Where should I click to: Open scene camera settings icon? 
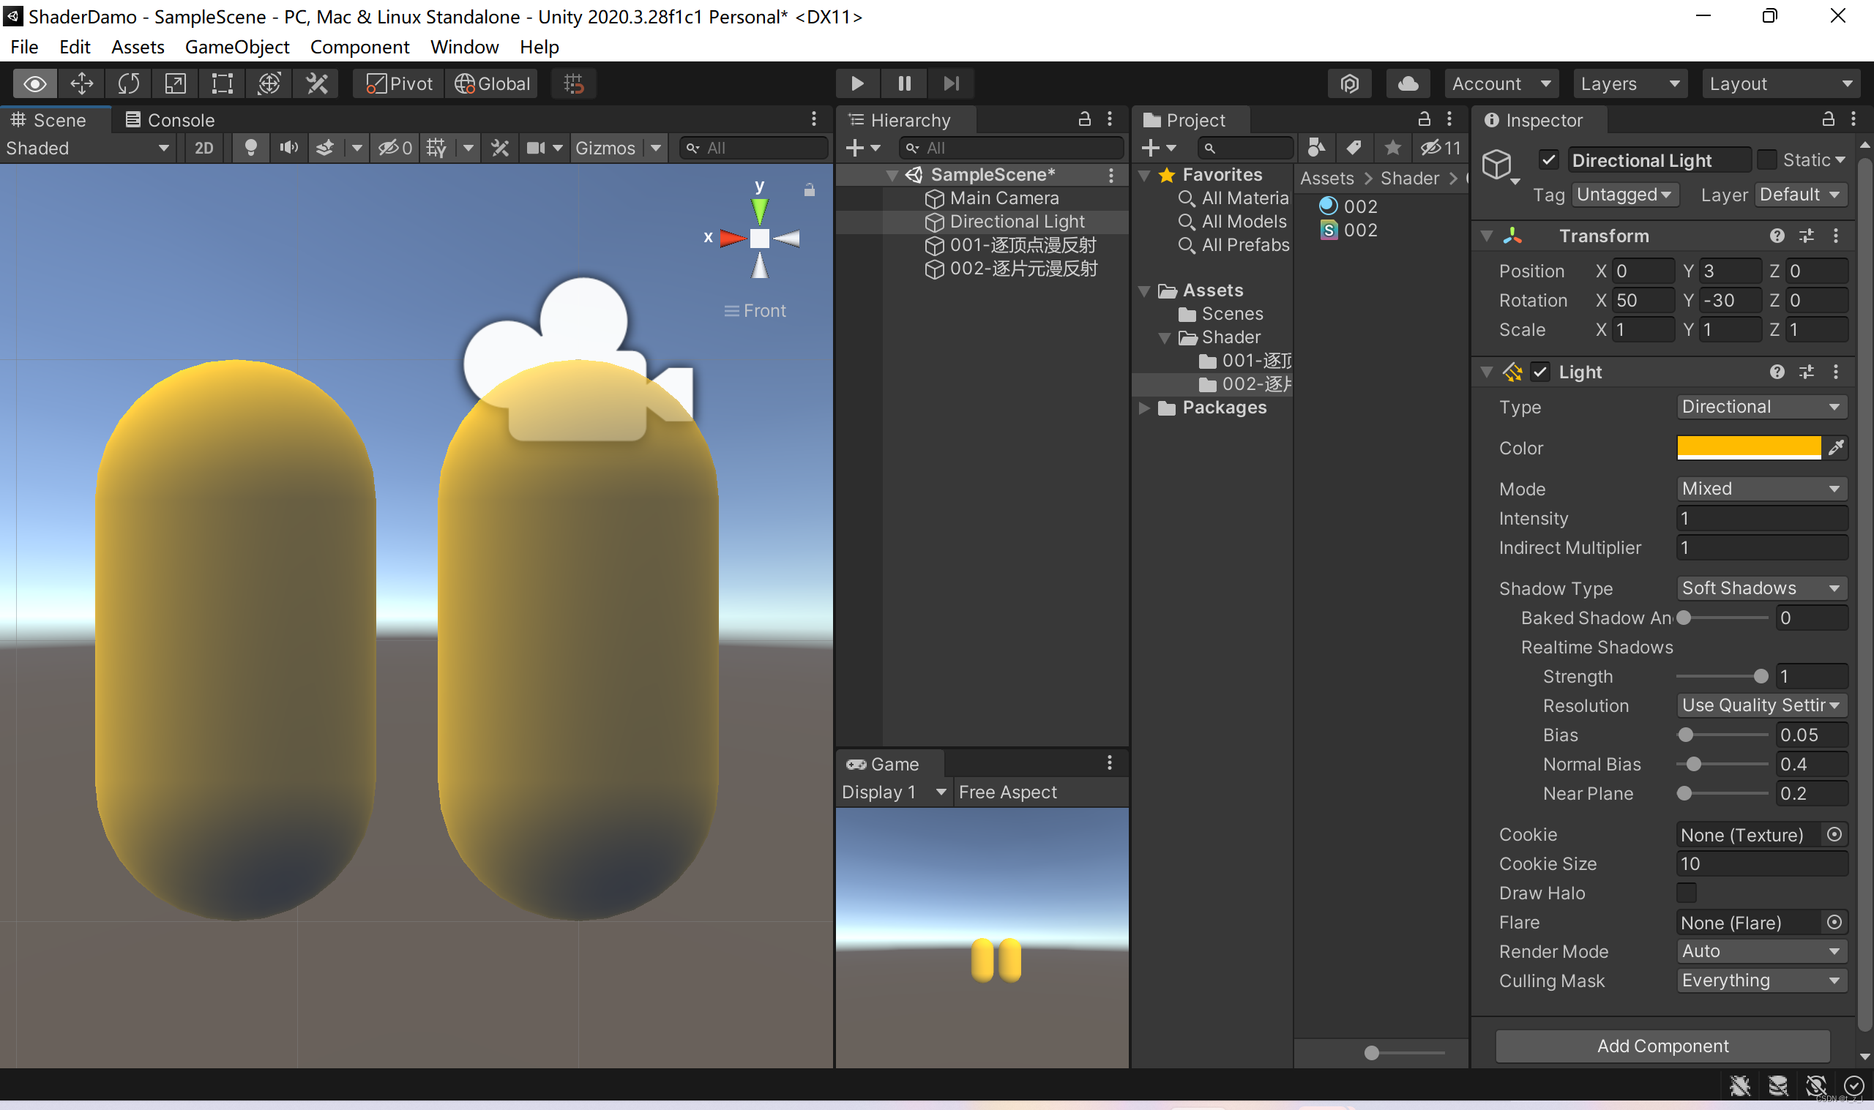(536, 148)
